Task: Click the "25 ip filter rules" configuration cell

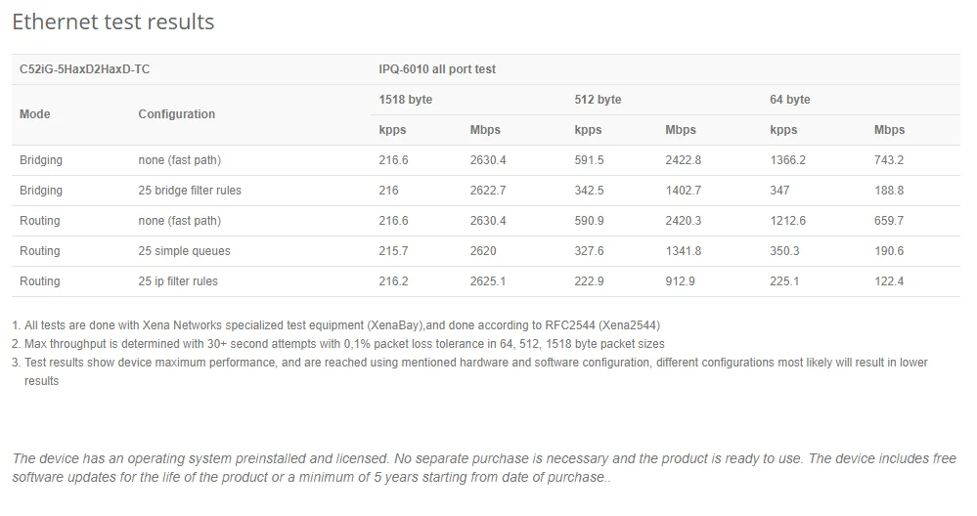Action: tap(178, 281)
